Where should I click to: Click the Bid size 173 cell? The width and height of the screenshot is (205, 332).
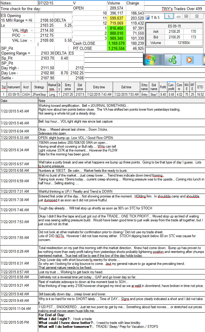[x=193, y=37]
